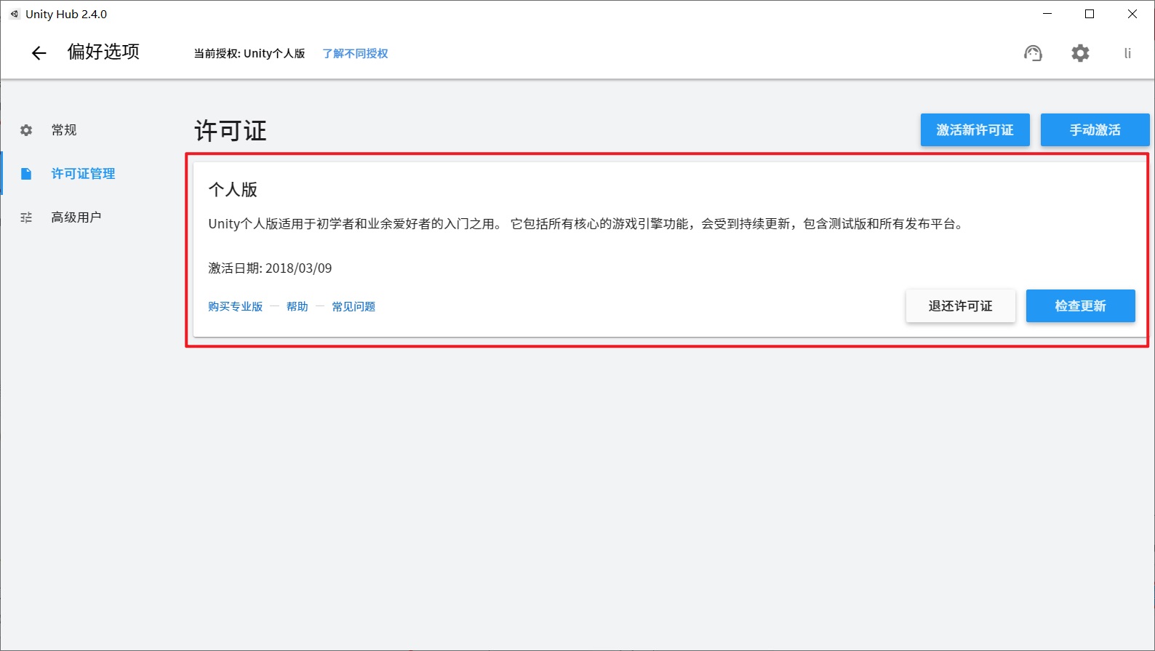Screen dimensions: 1155x651
Task: Click the 激活新许可证 button
Action: point(975,130)
